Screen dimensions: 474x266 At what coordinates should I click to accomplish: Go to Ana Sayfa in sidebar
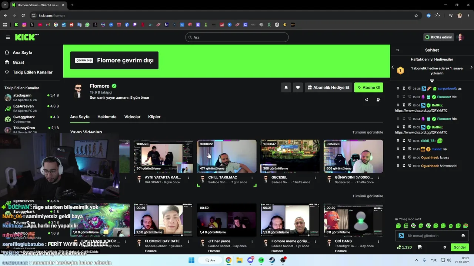click(x=22, y=52)
